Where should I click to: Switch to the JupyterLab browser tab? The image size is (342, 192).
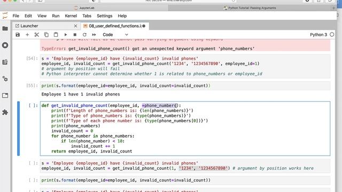click(84, 8)
